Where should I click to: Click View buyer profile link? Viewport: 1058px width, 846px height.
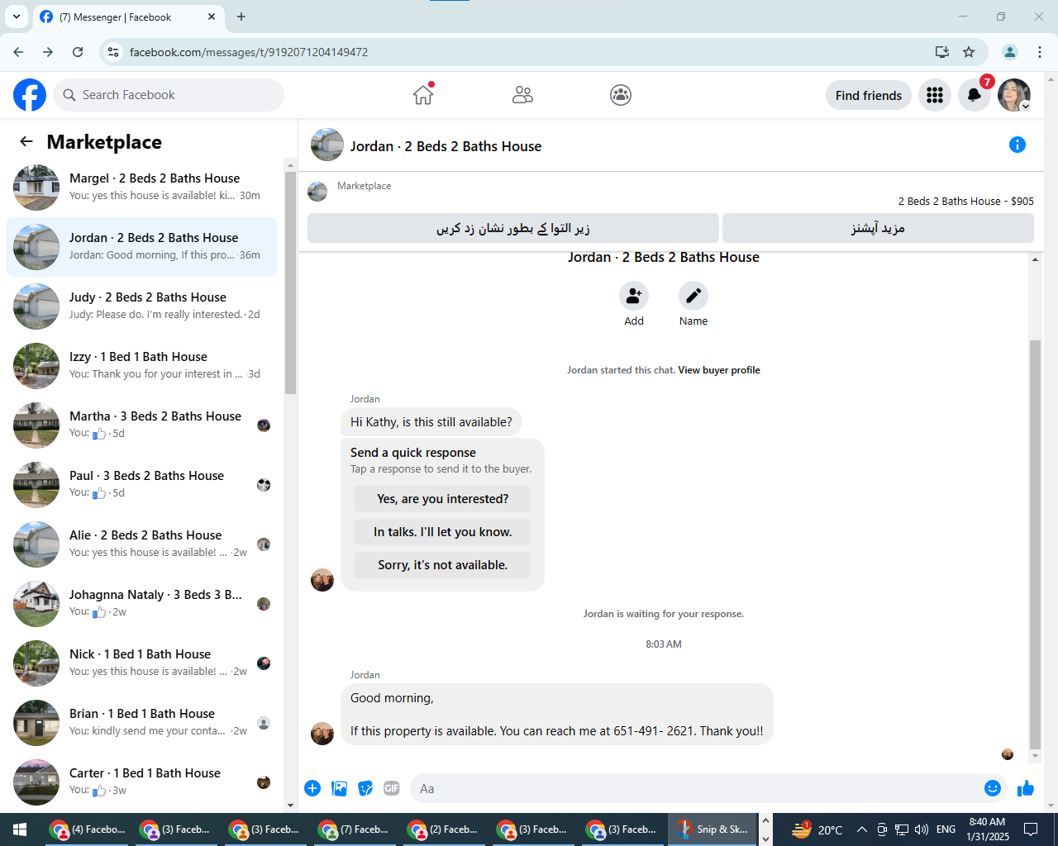click(719, 370)
